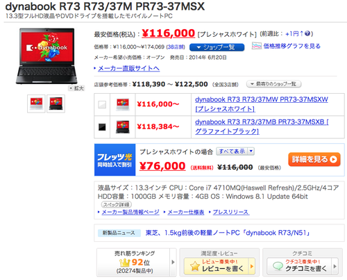Viewport: 347px width, 280px height.
Task: Open the dynabook R73/N51 news headline
Action: click(x=228, y=233)
